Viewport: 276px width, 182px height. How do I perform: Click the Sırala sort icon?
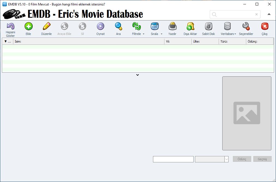155,26
